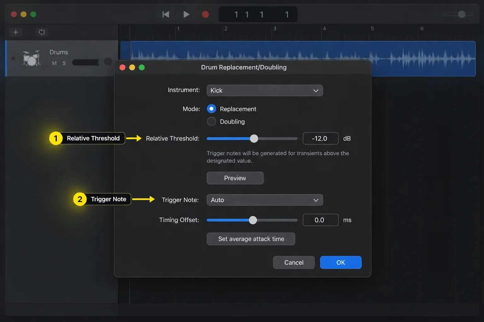Viewport: 484px width, 322px height.
Task: Start playback with the play button
Action: coord(186,14)
